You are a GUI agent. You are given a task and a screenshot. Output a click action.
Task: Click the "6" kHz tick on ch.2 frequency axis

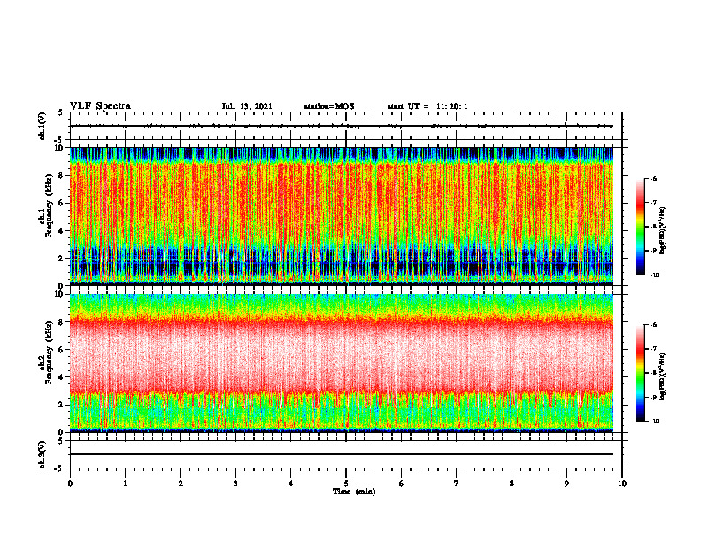[62, 350]
